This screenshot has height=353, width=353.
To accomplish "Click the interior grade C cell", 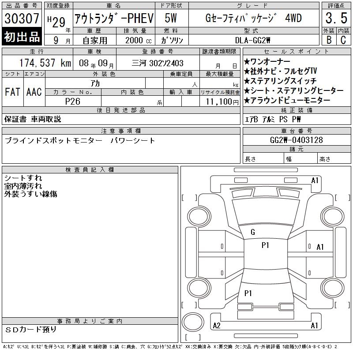I will pyautogui.click(x=343, y=39).
